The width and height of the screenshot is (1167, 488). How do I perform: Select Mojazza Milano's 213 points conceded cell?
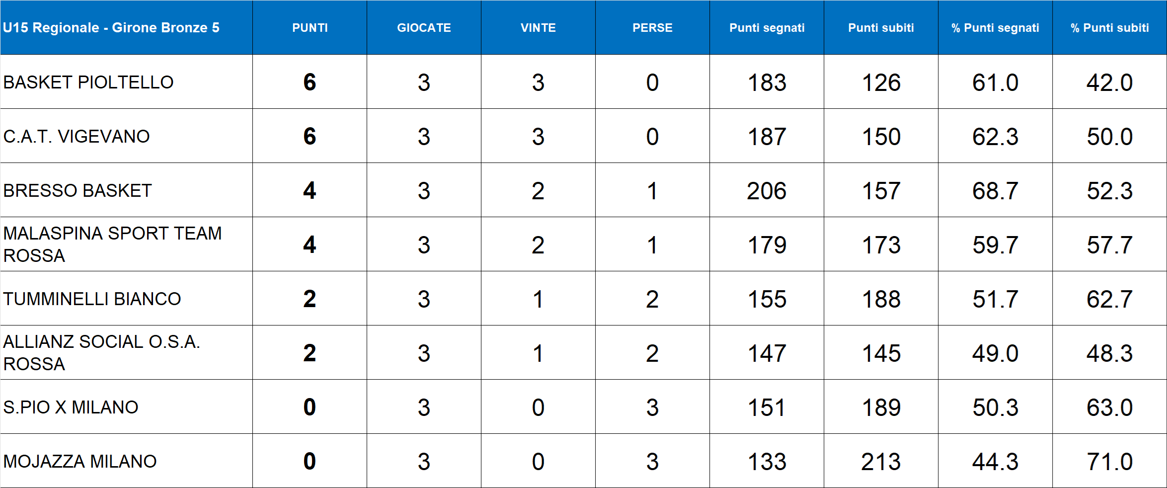pos(881,462)
